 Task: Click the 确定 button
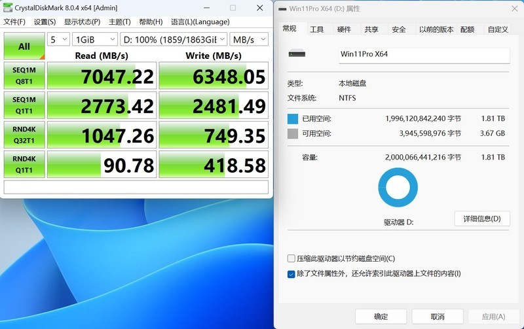point(381,317)
